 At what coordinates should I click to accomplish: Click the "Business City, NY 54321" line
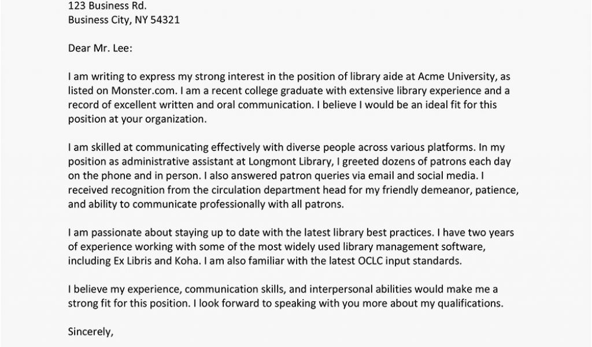click(127, 20)
